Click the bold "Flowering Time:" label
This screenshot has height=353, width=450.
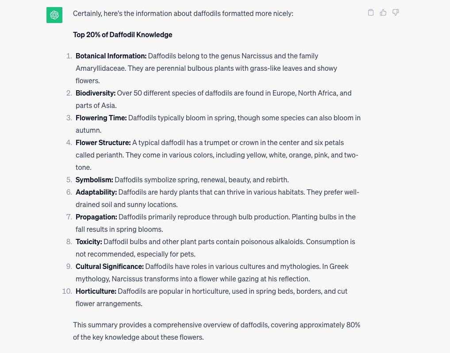101,118
